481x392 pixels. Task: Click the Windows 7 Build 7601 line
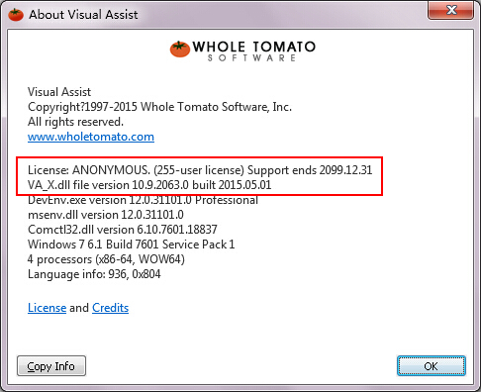[x=131, y=245]
